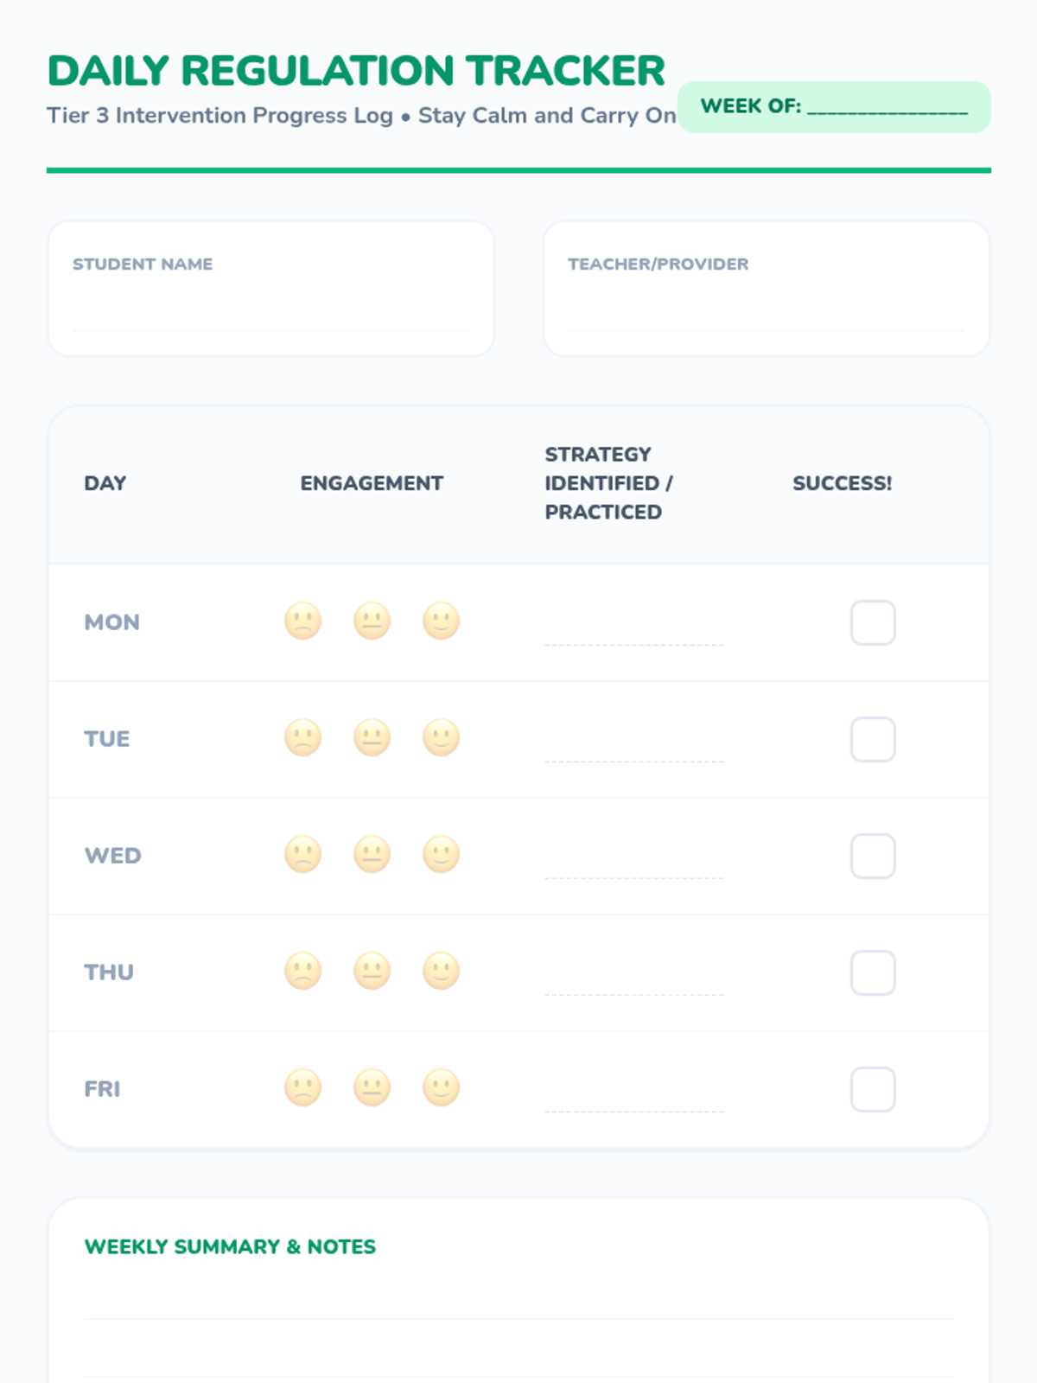Image resolution: width=1037 pixels, height=1383 pixels.
Task: Click the Week Of date field
Action: click(887, 106)
